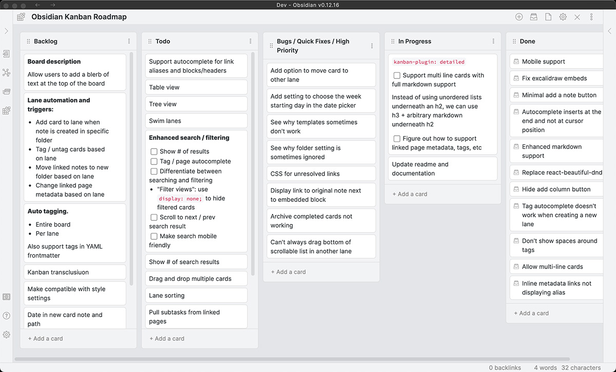Click the quick switcher icon in left ribbon

(x=6, y=54)
